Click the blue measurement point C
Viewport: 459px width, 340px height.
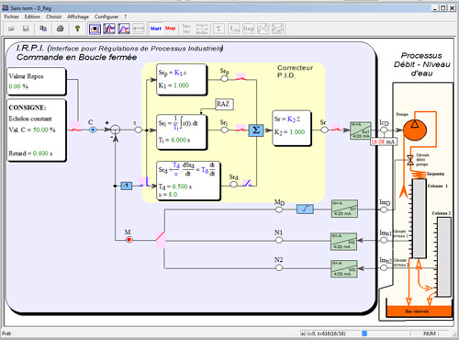pos(93,130)
